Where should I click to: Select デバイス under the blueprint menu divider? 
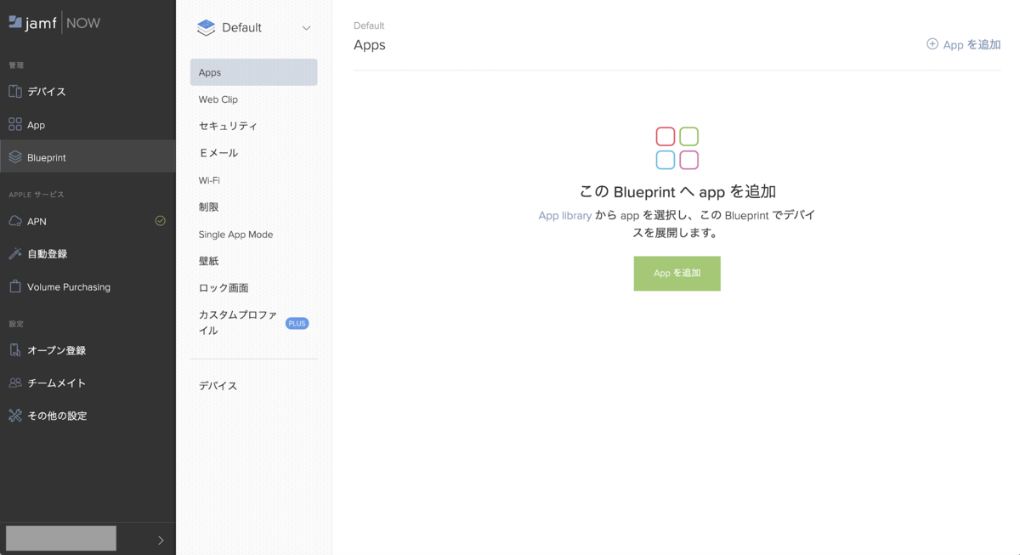tap(253, 386)
